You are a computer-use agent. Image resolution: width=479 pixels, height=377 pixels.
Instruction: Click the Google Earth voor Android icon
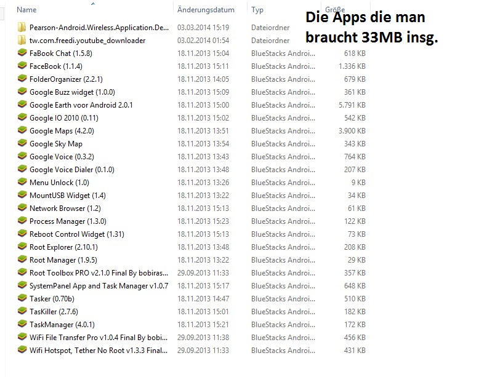coord(22,105)
